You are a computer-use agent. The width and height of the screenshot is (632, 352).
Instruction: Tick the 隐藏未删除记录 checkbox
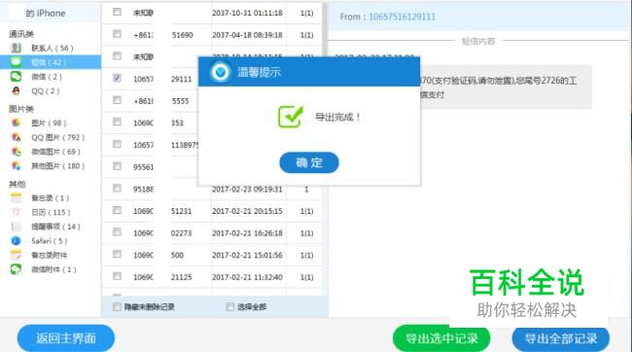[117, 307]
